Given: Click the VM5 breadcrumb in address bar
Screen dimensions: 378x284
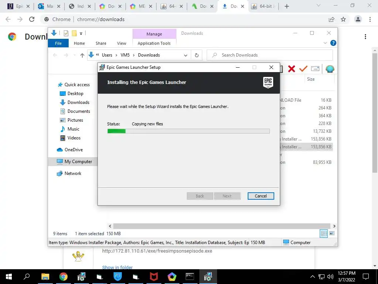Looking at the screenshot, I should [125, 55].
